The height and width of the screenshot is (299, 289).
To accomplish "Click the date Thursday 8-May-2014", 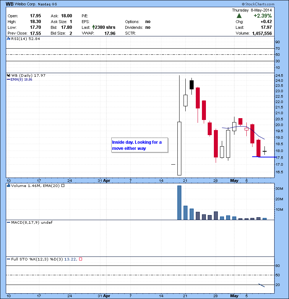I will (252, 10).
